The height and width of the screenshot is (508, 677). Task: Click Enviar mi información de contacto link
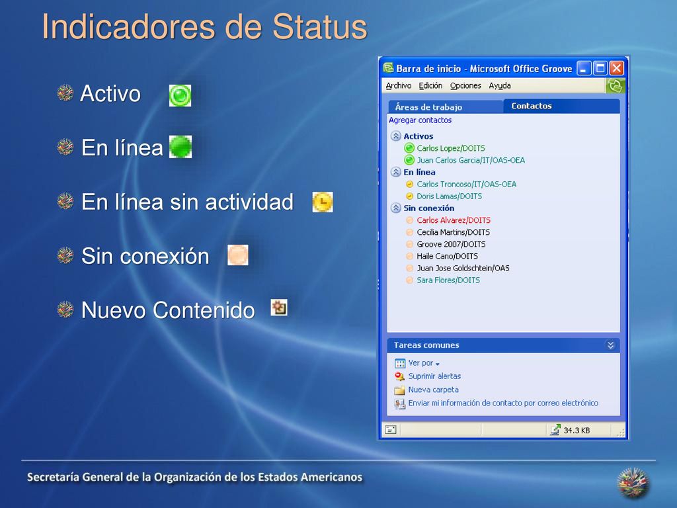click(x=503, y=403)
